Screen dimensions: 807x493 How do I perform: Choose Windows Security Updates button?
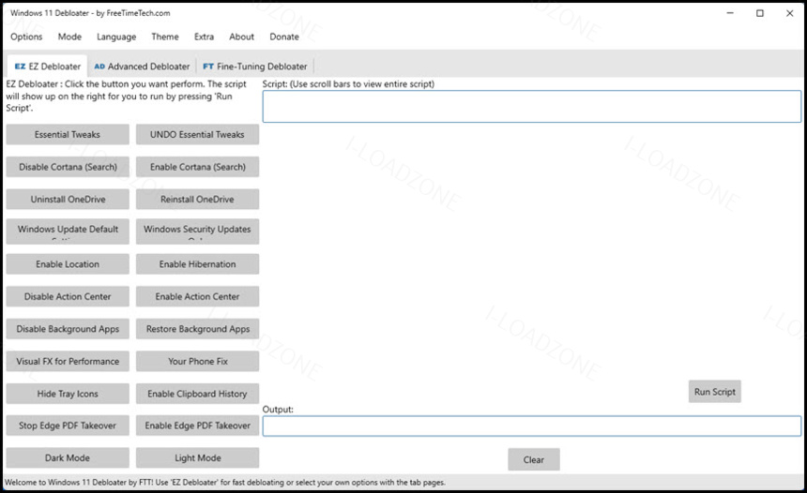tap(197, 232)
